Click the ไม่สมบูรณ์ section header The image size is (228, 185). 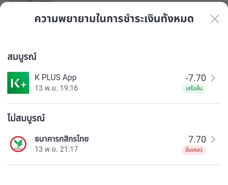point(26,118)
